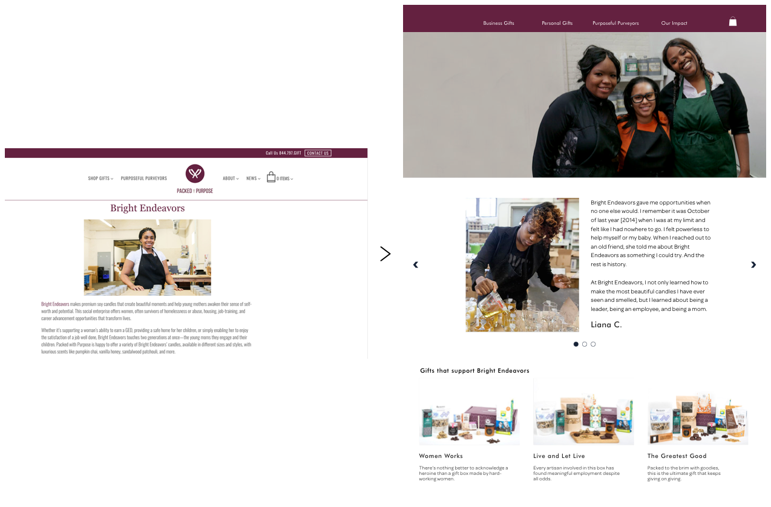
Task: Go to previous testimonial with left arrow
Action: pyautogui.click(x=415, y=264)
